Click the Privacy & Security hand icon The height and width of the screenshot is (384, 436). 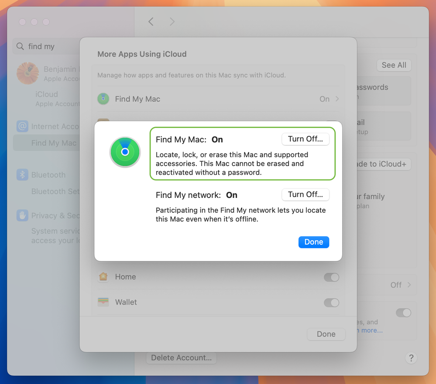[x=22, y=215]
